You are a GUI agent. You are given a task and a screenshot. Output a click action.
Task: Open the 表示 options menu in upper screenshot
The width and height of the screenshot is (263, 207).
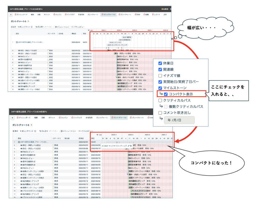click(13, 27)
